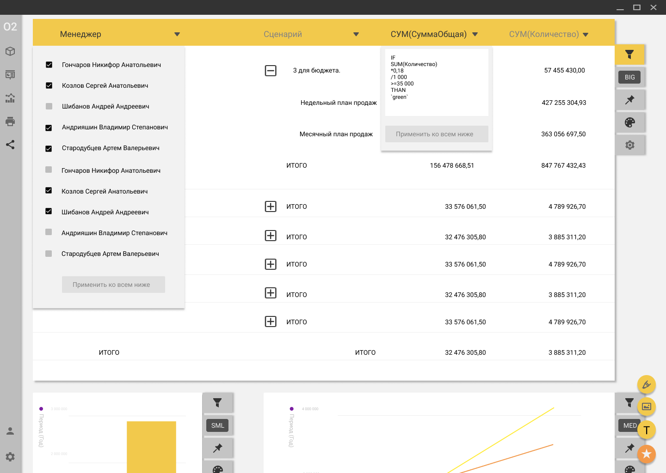The image size is (666, 473).
Task: Open palette icon of the bar chart widget
Action: click(x=217, y=468)
